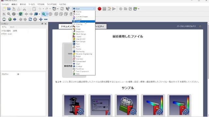This screenshot has height=117, width=209.
Task: Select Draft in workbench list
Action: click(x=84, y=21)
